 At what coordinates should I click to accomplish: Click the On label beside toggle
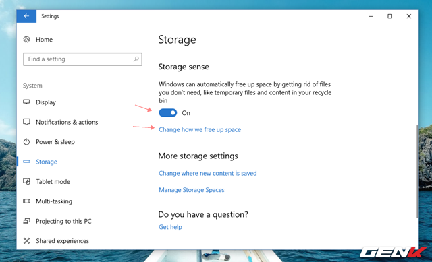[186, 113]
